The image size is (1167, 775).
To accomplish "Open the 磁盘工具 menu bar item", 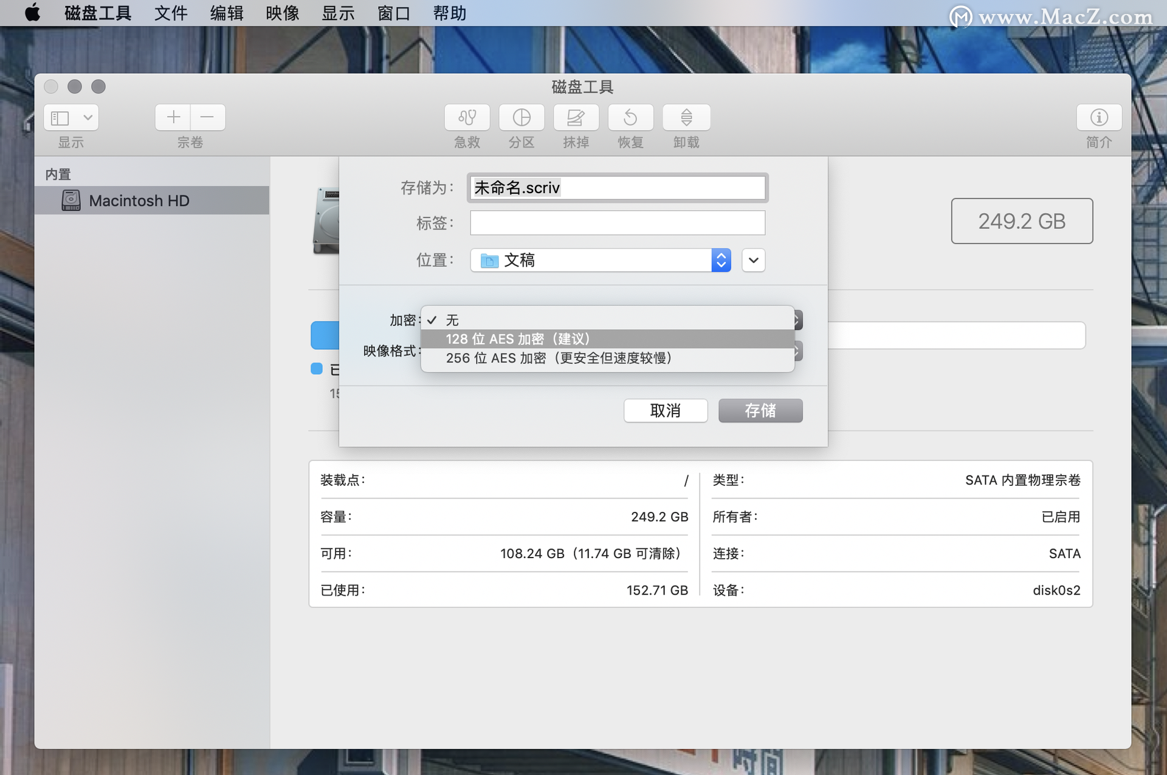I will pyautogui.click(x=98, y=13).
